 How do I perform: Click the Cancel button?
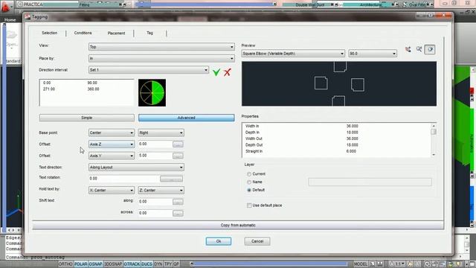click(257, 241)
